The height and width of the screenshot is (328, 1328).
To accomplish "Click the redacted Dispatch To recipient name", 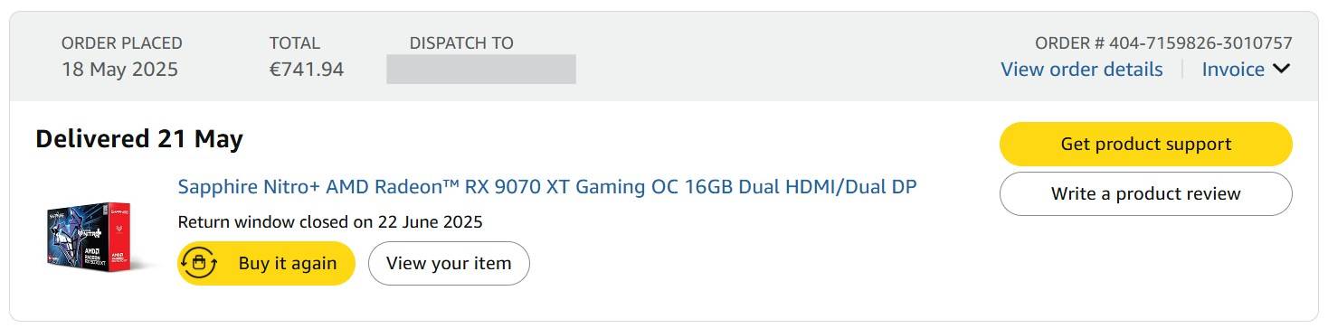I will point(481,70).
